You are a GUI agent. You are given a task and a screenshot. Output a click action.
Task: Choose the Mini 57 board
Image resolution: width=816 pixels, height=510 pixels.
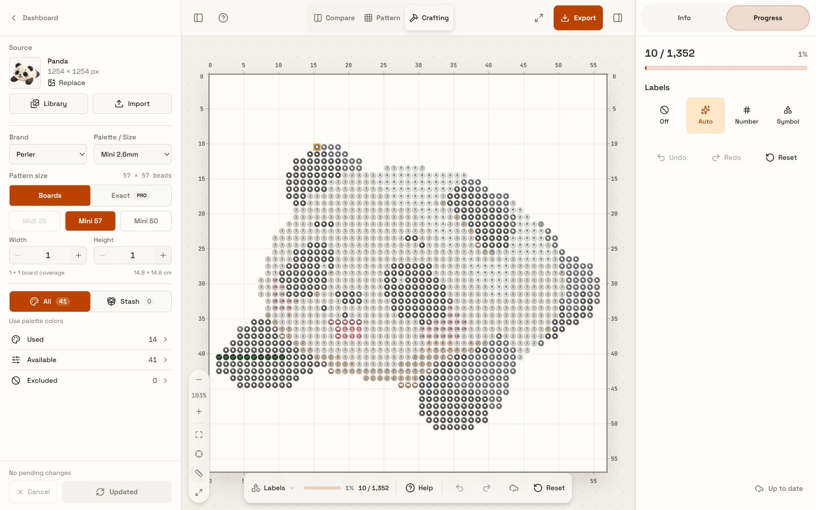click(90, 221)
